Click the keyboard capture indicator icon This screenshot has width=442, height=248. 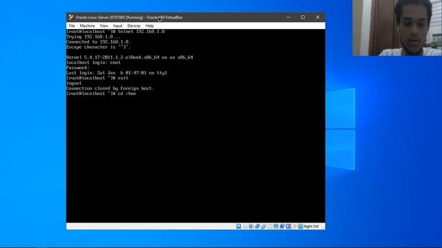pyautogui.click(x=300, y=227)
